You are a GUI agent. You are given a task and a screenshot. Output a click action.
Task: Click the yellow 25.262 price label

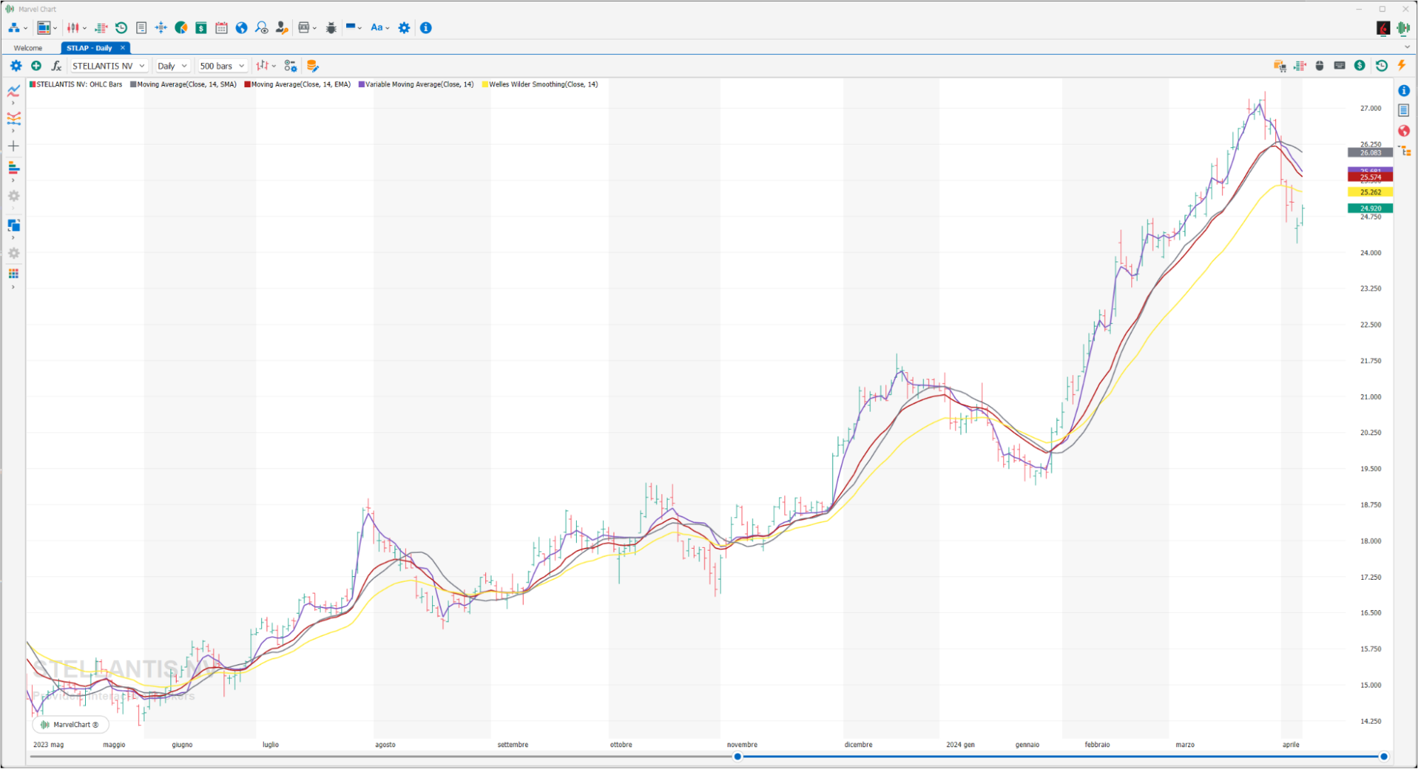click(1370, 192)
